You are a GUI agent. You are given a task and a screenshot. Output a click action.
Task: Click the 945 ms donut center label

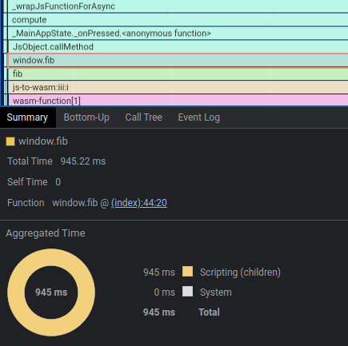[51, 292]
